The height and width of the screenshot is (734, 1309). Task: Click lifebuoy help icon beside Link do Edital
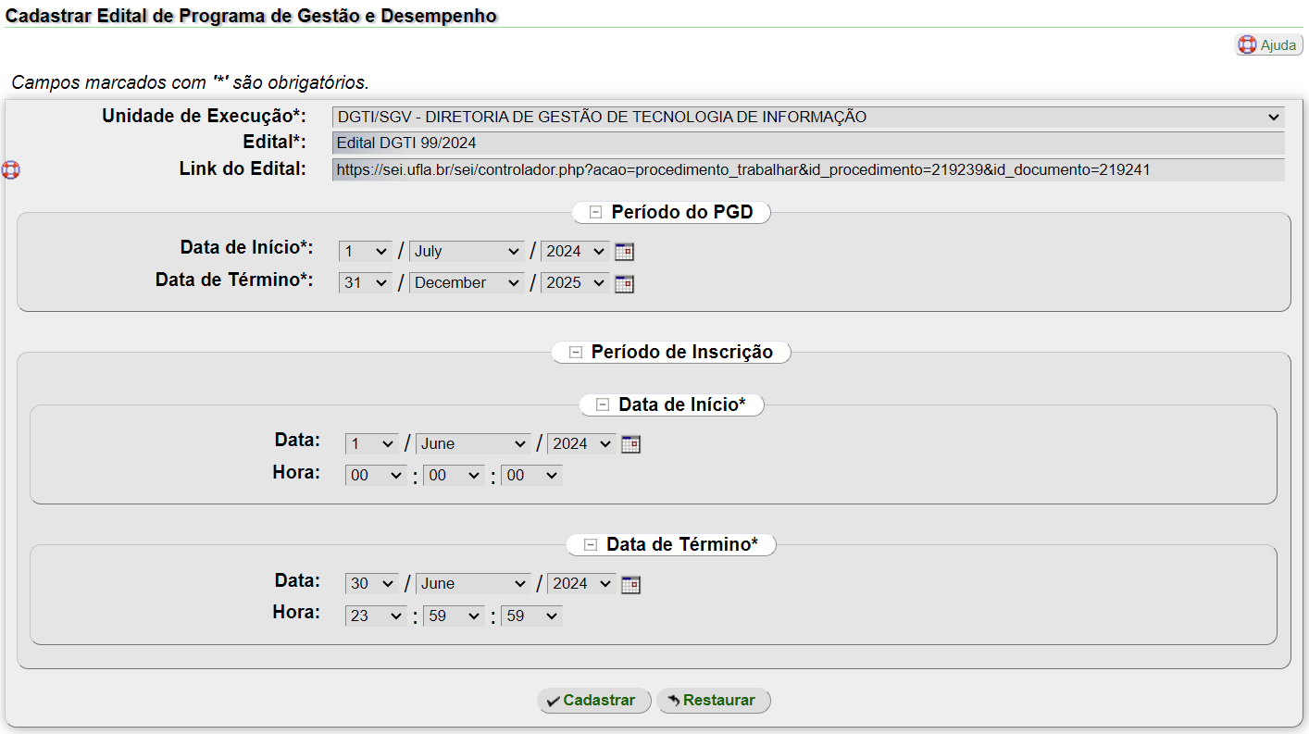[x=10, y=169]
